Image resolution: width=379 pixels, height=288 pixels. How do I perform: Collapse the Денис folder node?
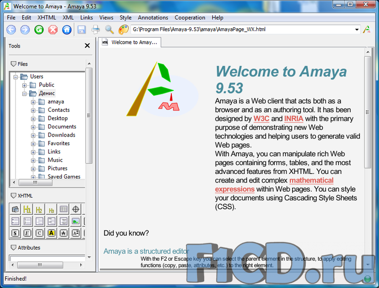point(24,94)
